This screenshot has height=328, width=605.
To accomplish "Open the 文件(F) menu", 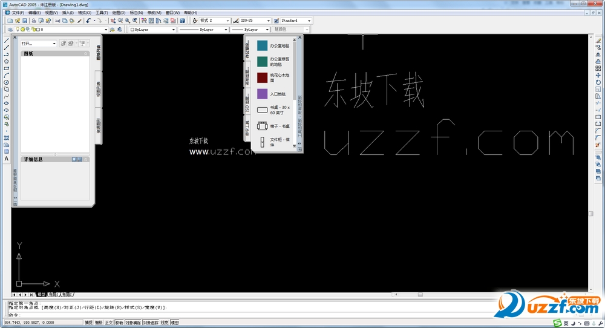I will (x=18, y=13).
